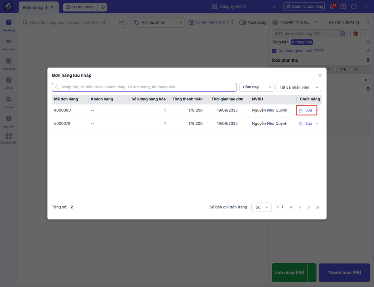
Task: Focus the product name search field (F3)
Action: pyautogui.click(x=73, y=23)
